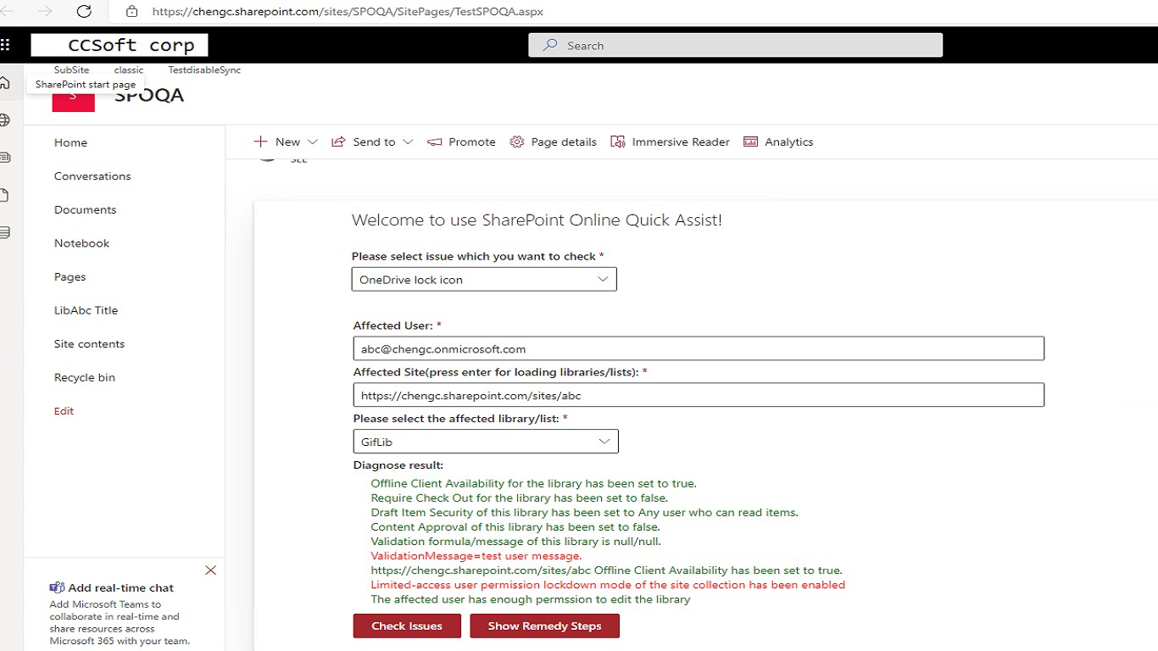Image resolution: width=1158 pixels, height=651 pixels.
Task: Open Conversations in left navigation
Action: [92, 176]
